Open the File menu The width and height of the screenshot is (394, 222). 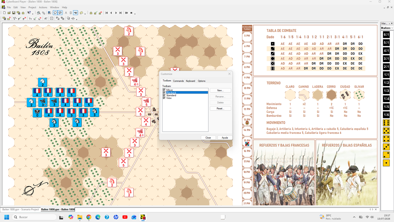coord(9,7)
